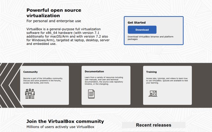The width and height of the screenshot is (212, 132).
Task: Click 'Millions of users actively use VirtualBox'
Action: point(60,127)
